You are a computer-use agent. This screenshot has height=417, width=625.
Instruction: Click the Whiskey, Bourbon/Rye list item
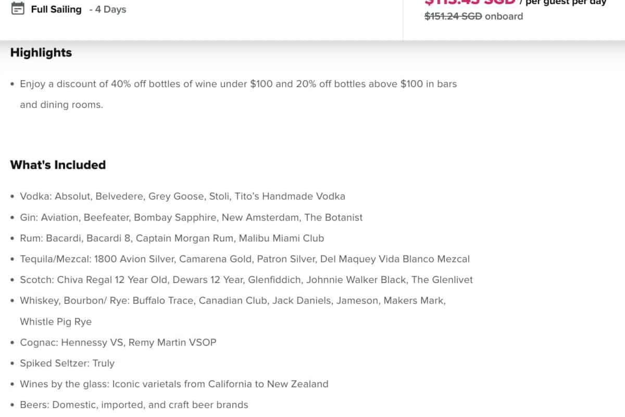click(233, 301)
